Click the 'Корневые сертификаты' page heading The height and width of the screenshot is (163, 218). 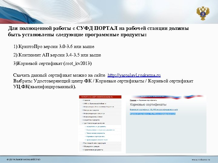[x=148, y=104]
